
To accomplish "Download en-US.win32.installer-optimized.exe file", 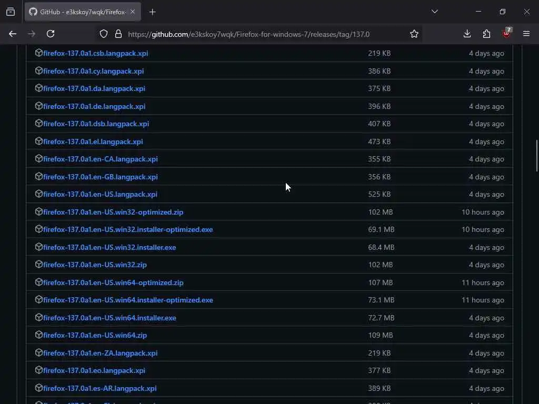I will tap(128, 230).
